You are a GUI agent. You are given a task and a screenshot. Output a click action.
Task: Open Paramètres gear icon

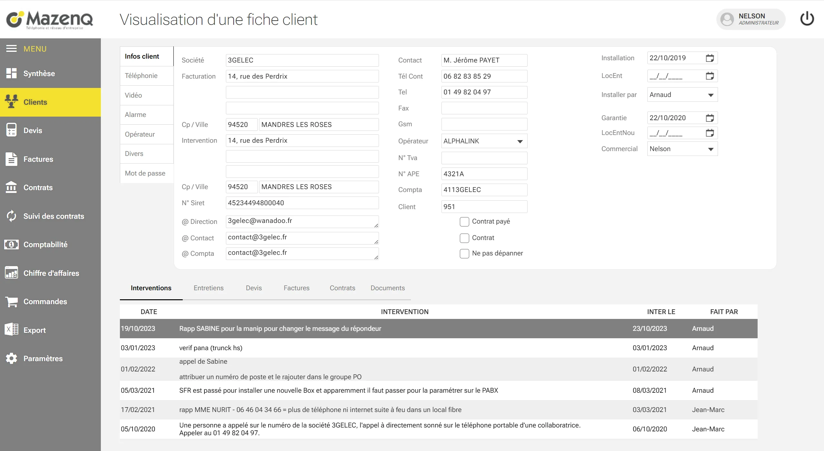tap(11, 358)
